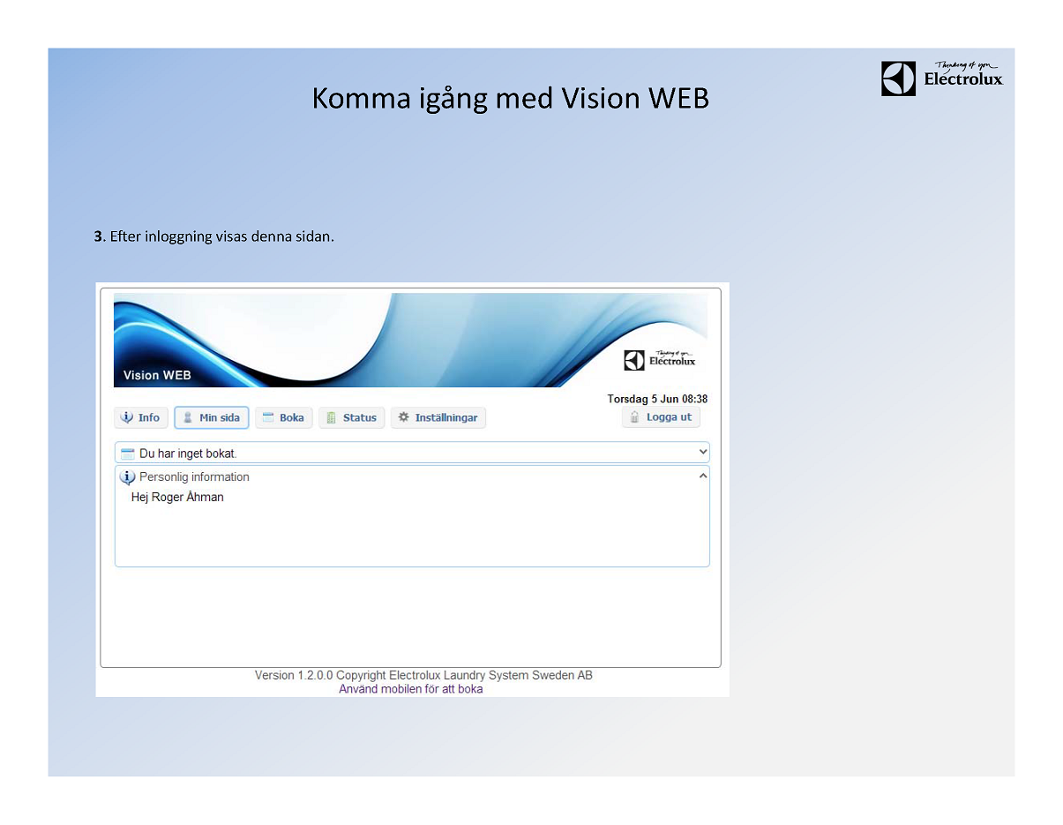
Task: Click the 'Torsdag 5 Jun 08:38' date text
Action: [x=657, y=399]
